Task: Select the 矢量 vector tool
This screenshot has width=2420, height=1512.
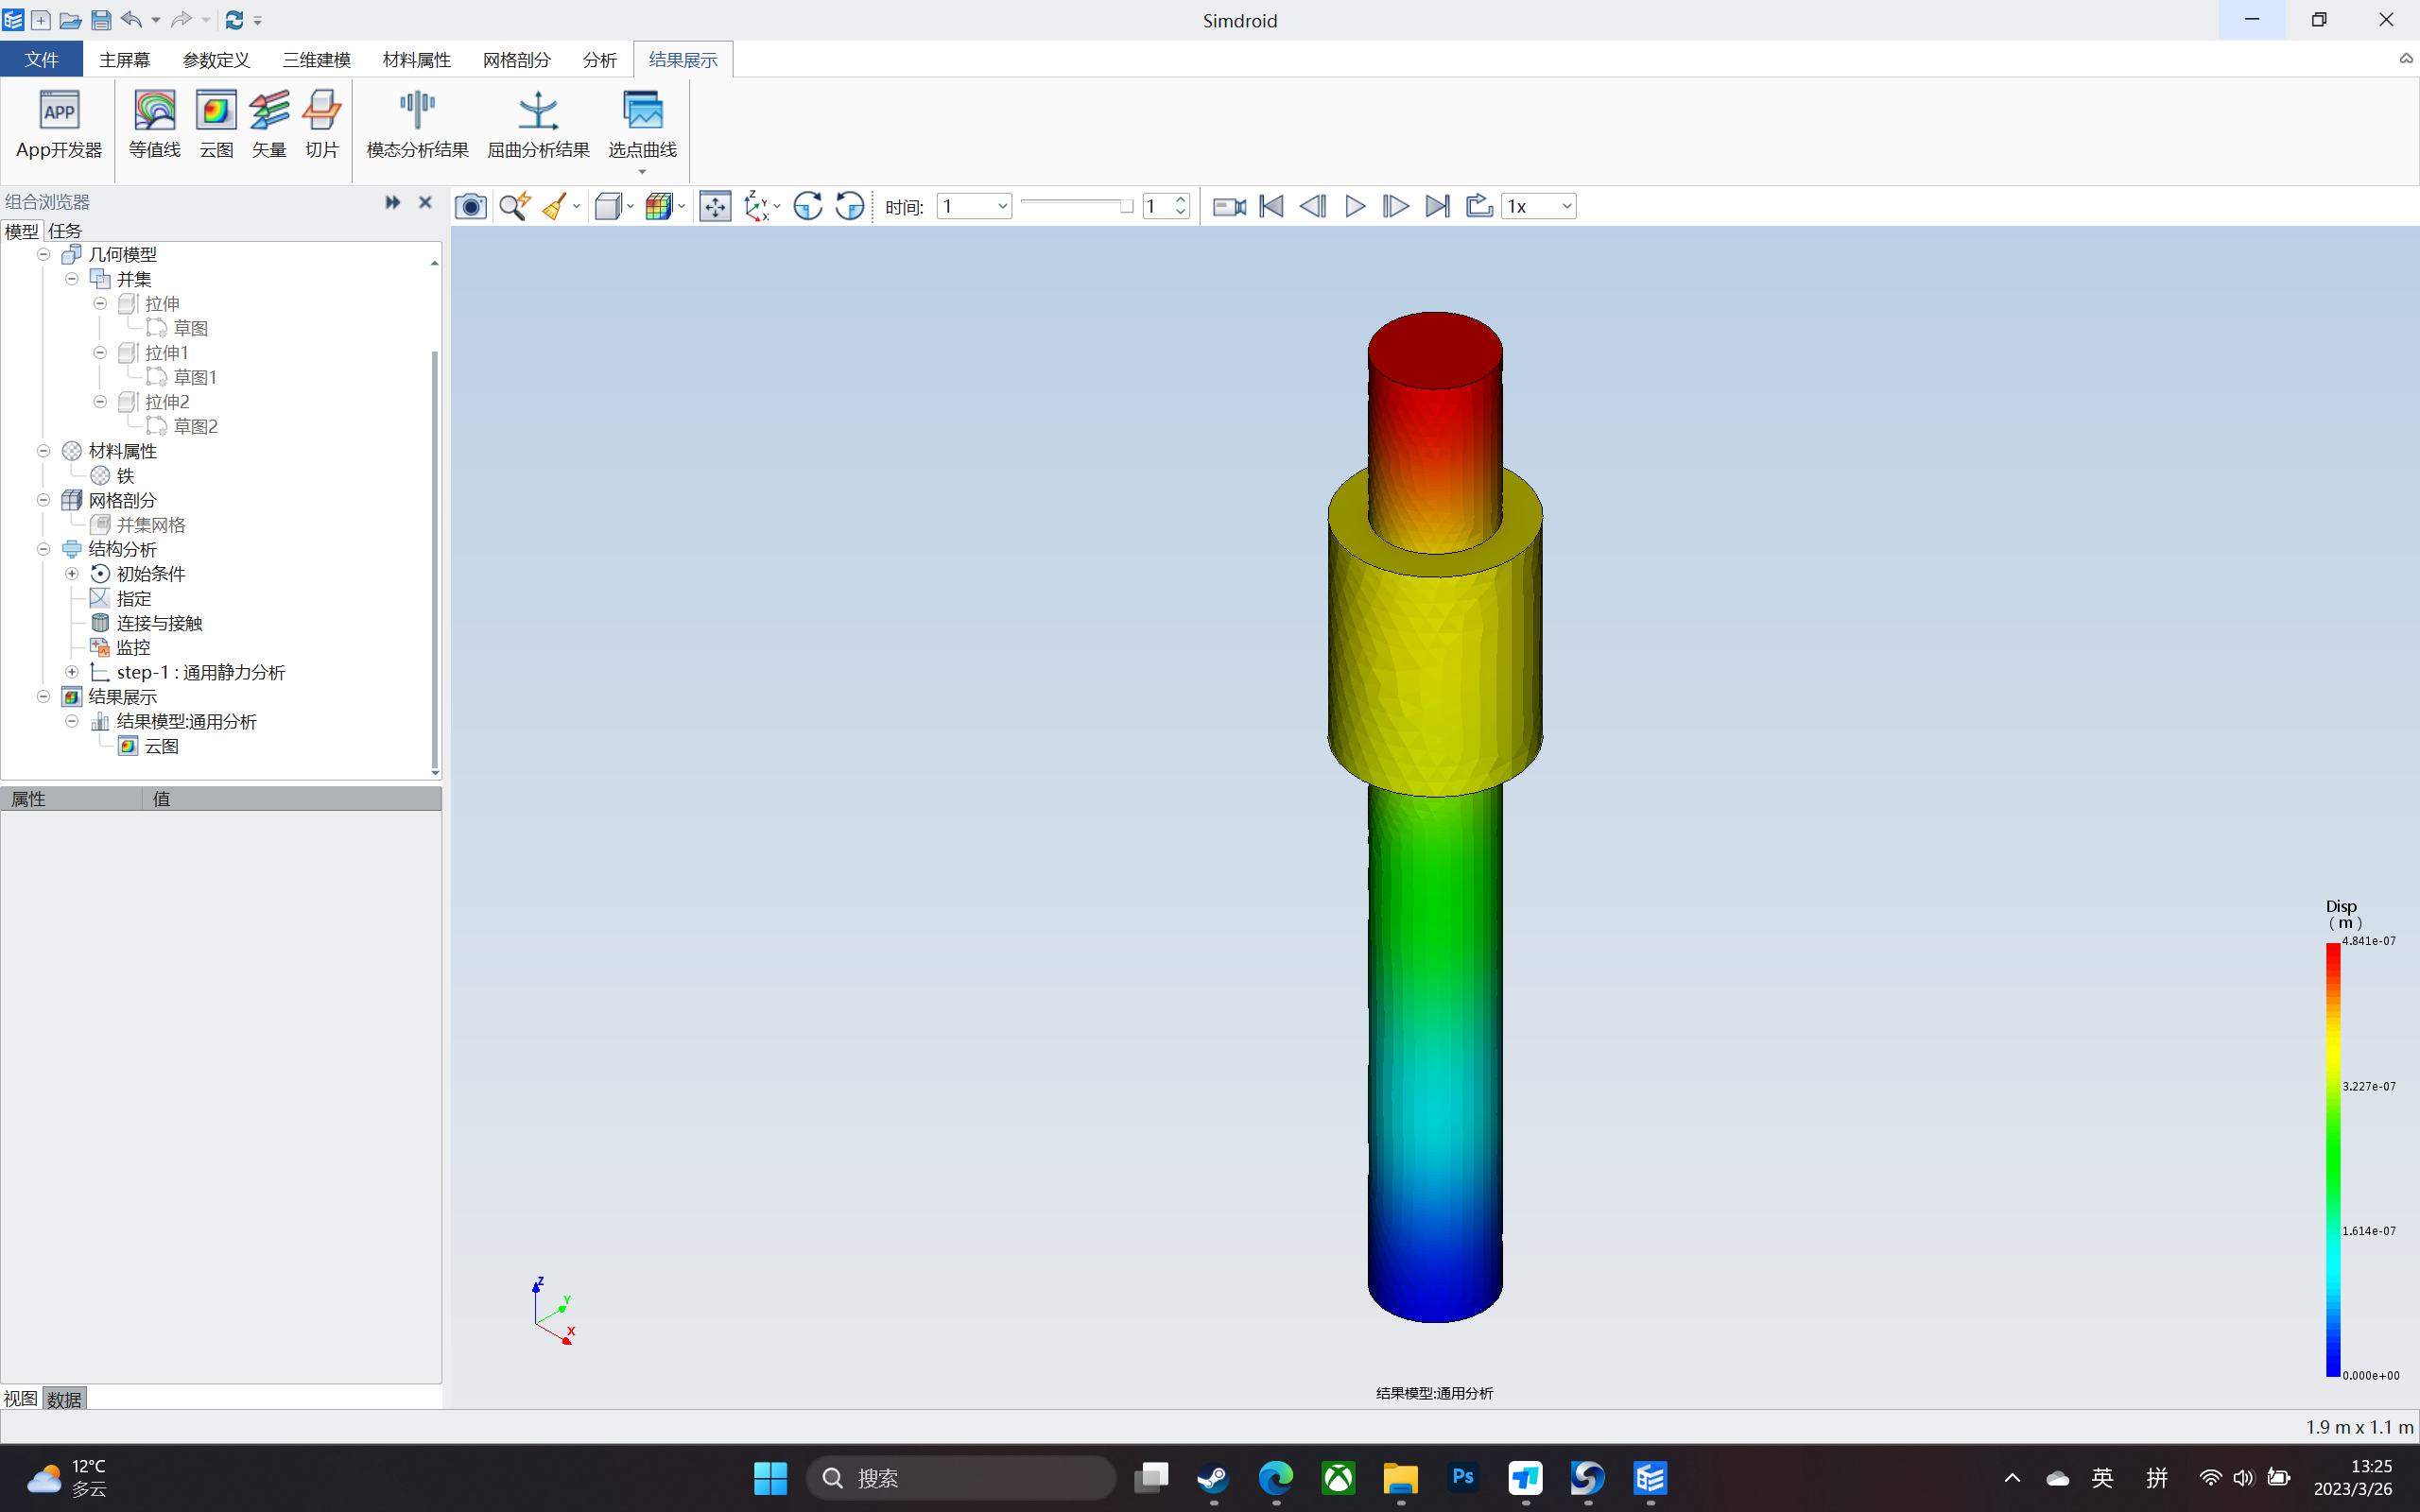Action: pos(269,124)
